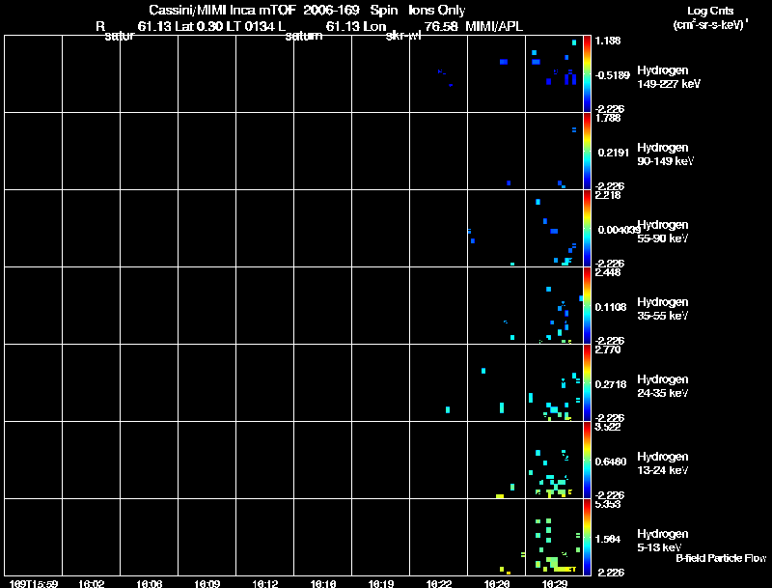The height and width of the screenshot is (588, 772).
Task: Click the 55-90 keV rainbow color bar
Action: point(587,229)
